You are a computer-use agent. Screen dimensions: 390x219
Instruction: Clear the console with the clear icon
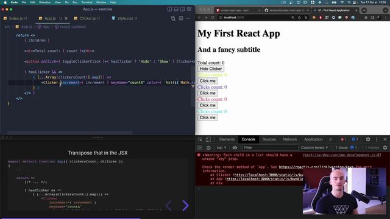tap(208, 148)
